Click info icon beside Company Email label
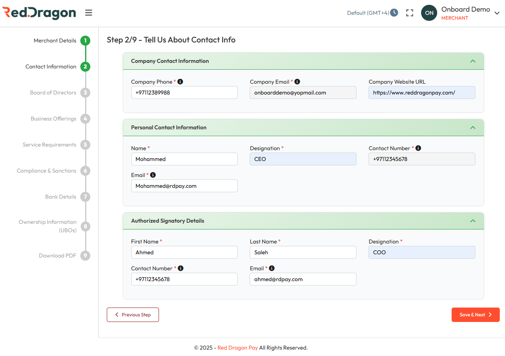The height and width of the screenshot is (356, 505). [x=297, y=82]
